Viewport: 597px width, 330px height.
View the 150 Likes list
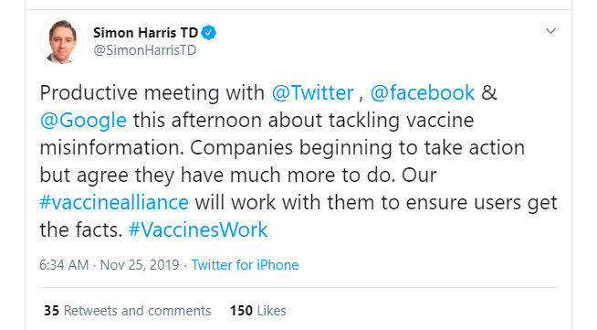click(x=257, y=311)
